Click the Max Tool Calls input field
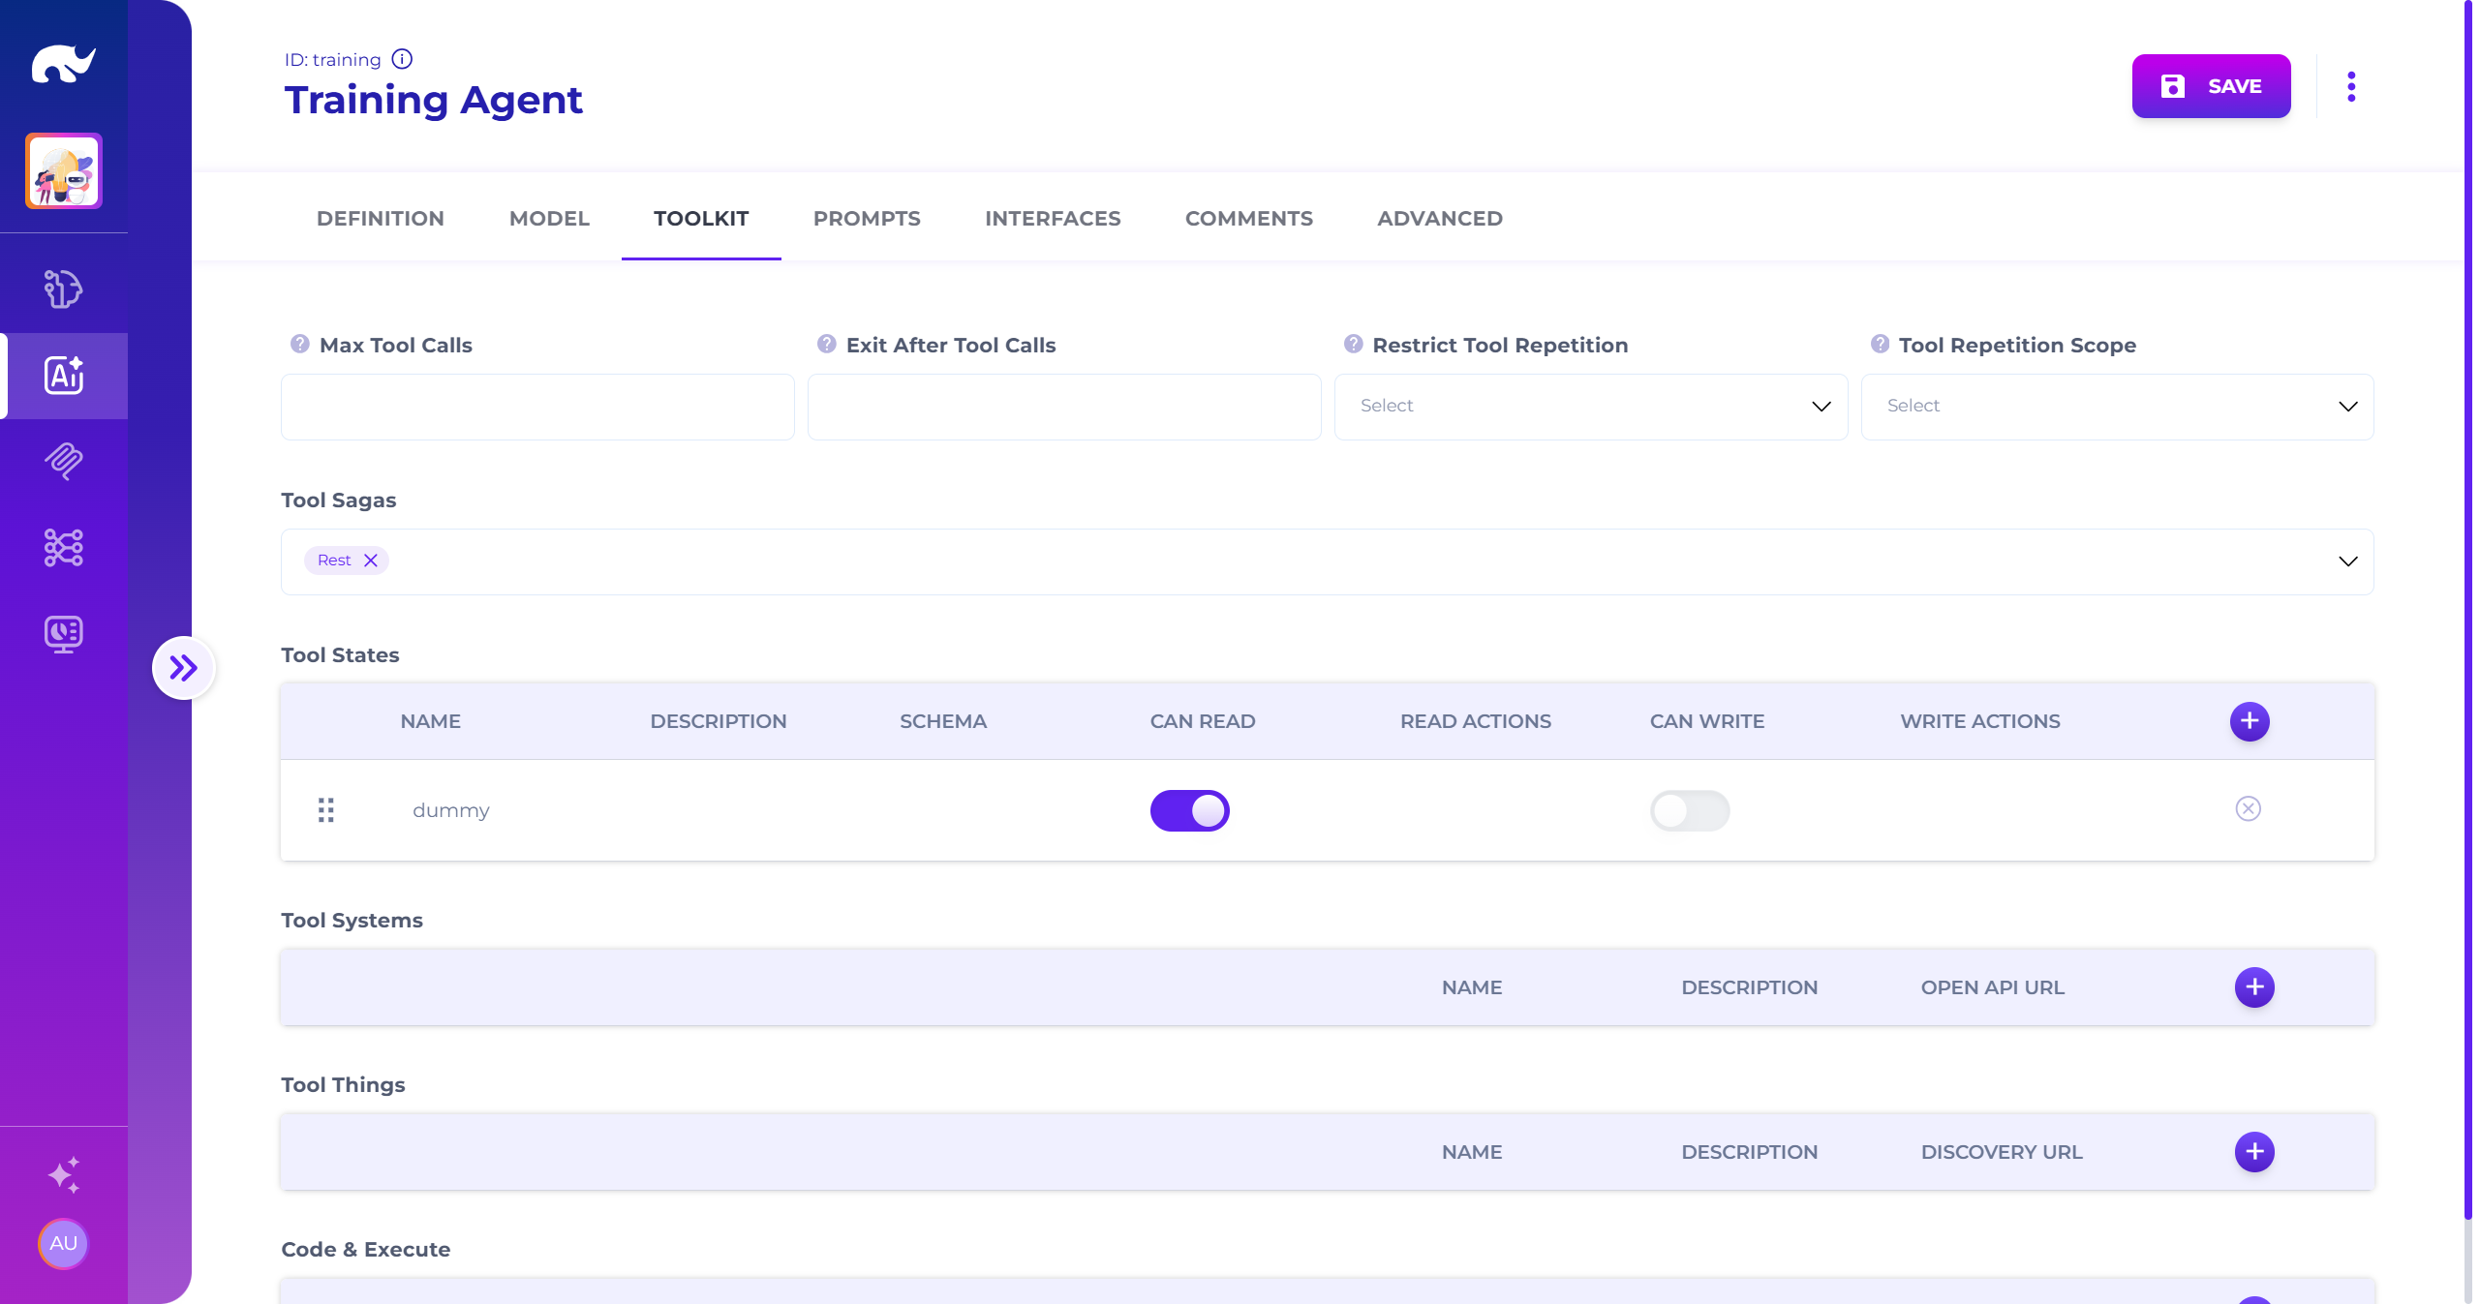 tap(537, 407)
